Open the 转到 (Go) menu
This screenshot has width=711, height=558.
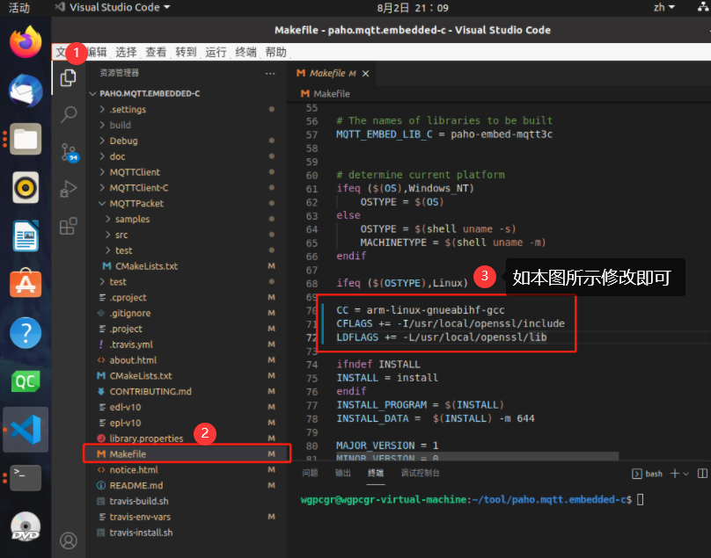[x=186, y=52]
